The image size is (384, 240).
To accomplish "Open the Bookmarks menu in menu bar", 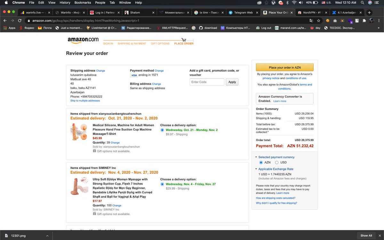I will click(82, 3).
